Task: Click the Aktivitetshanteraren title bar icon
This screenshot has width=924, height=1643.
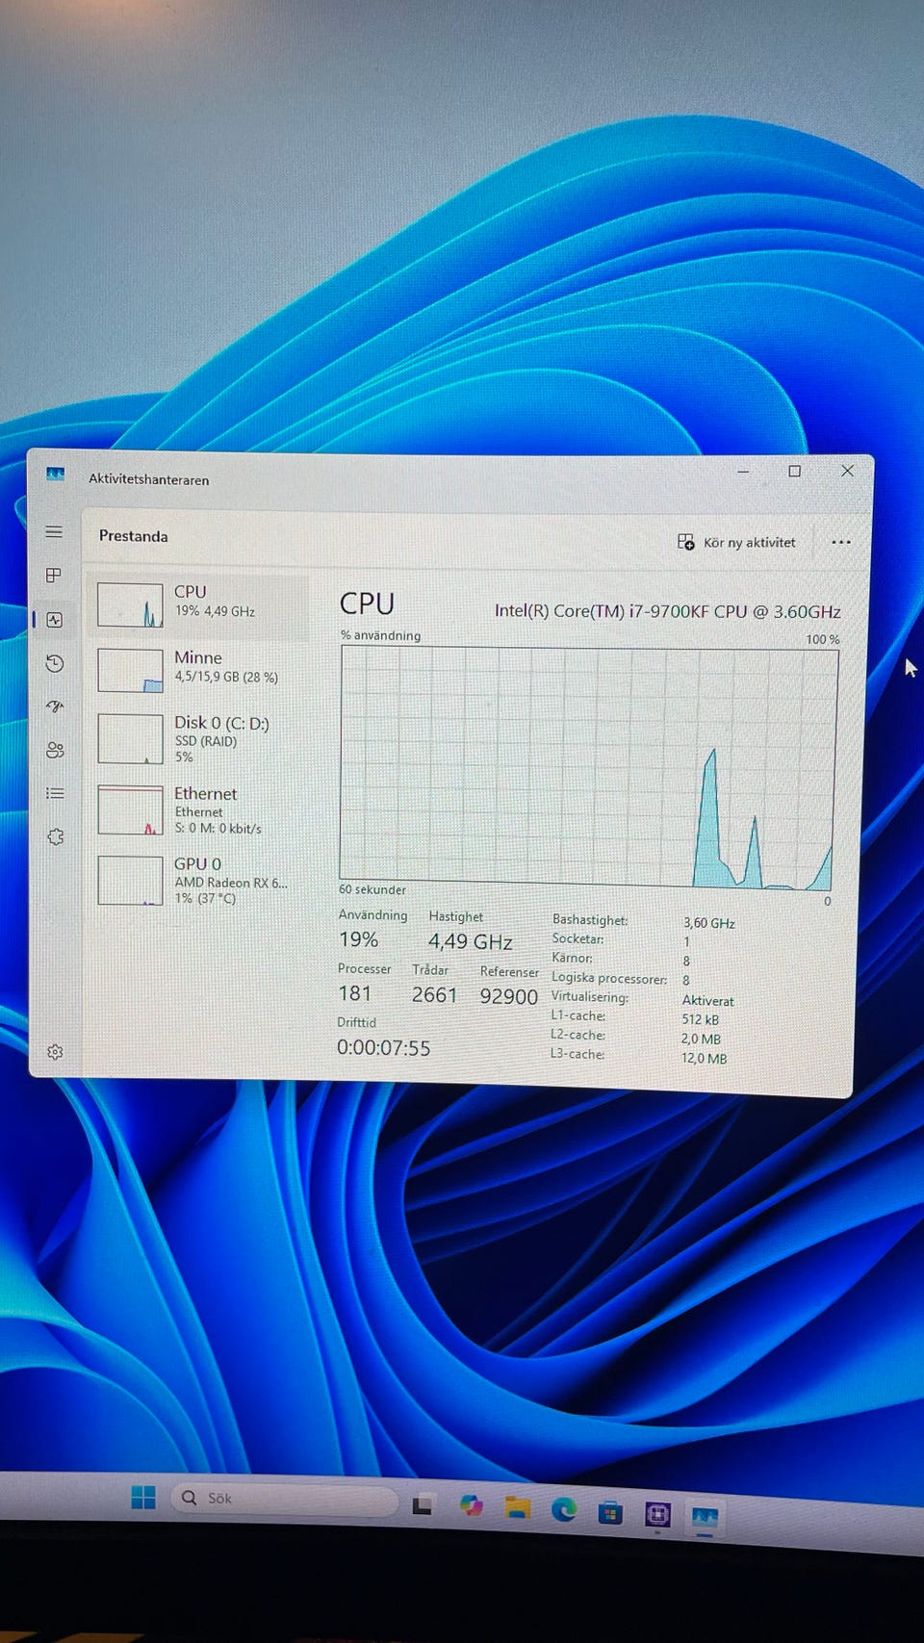Action: point(55,475)
